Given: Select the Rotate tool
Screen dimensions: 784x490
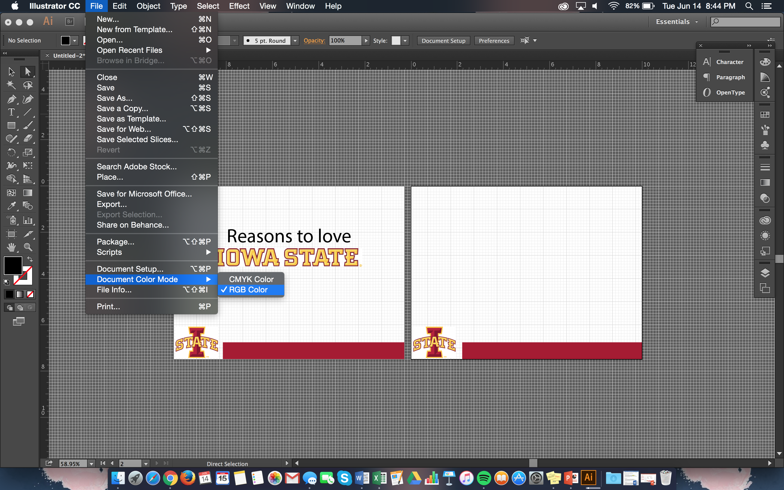Looking at the screenshot, I should click(10, 152).
